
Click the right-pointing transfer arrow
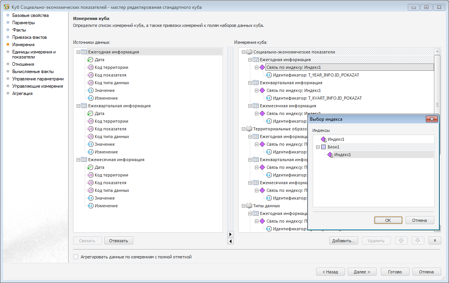[x=231, y=234]
